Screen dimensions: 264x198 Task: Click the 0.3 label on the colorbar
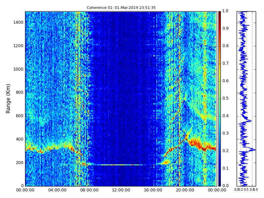pos(225,134)
